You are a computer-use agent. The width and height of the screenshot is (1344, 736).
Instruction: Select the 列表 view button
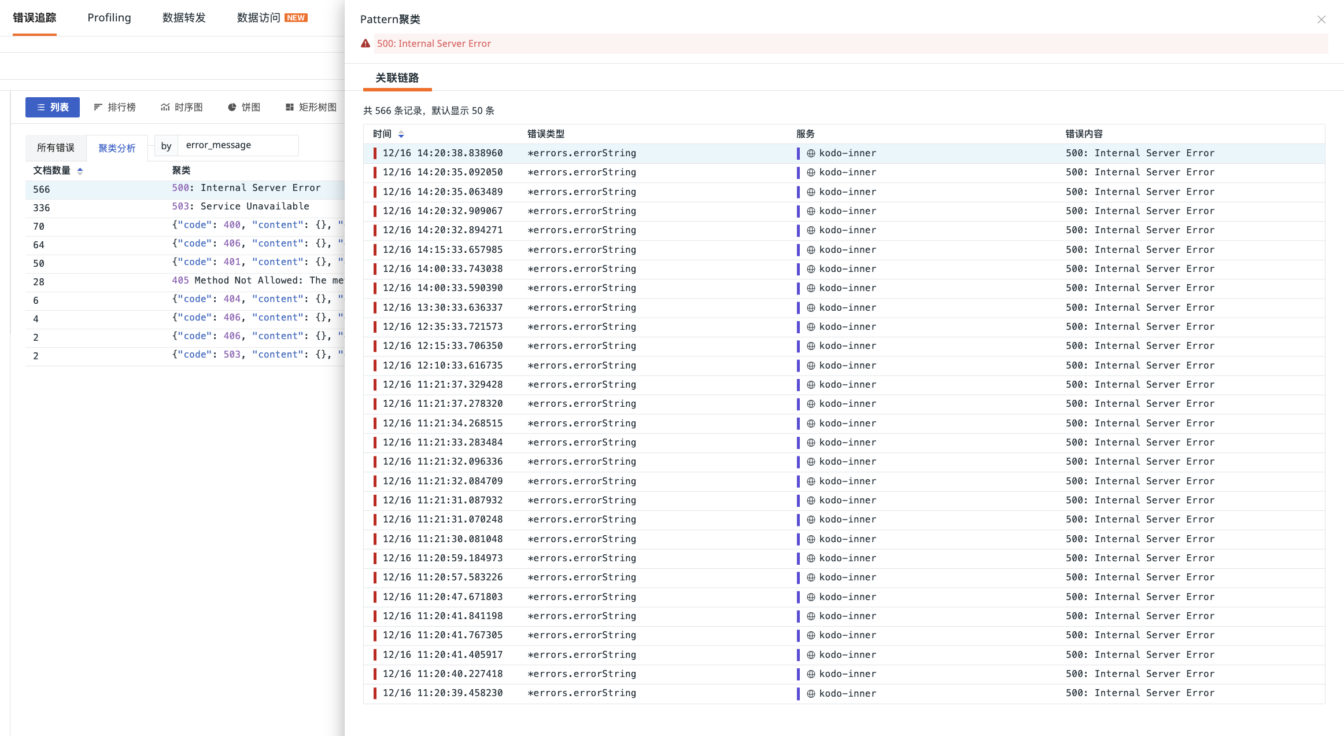pyautogui.click(x=53, y=107)
